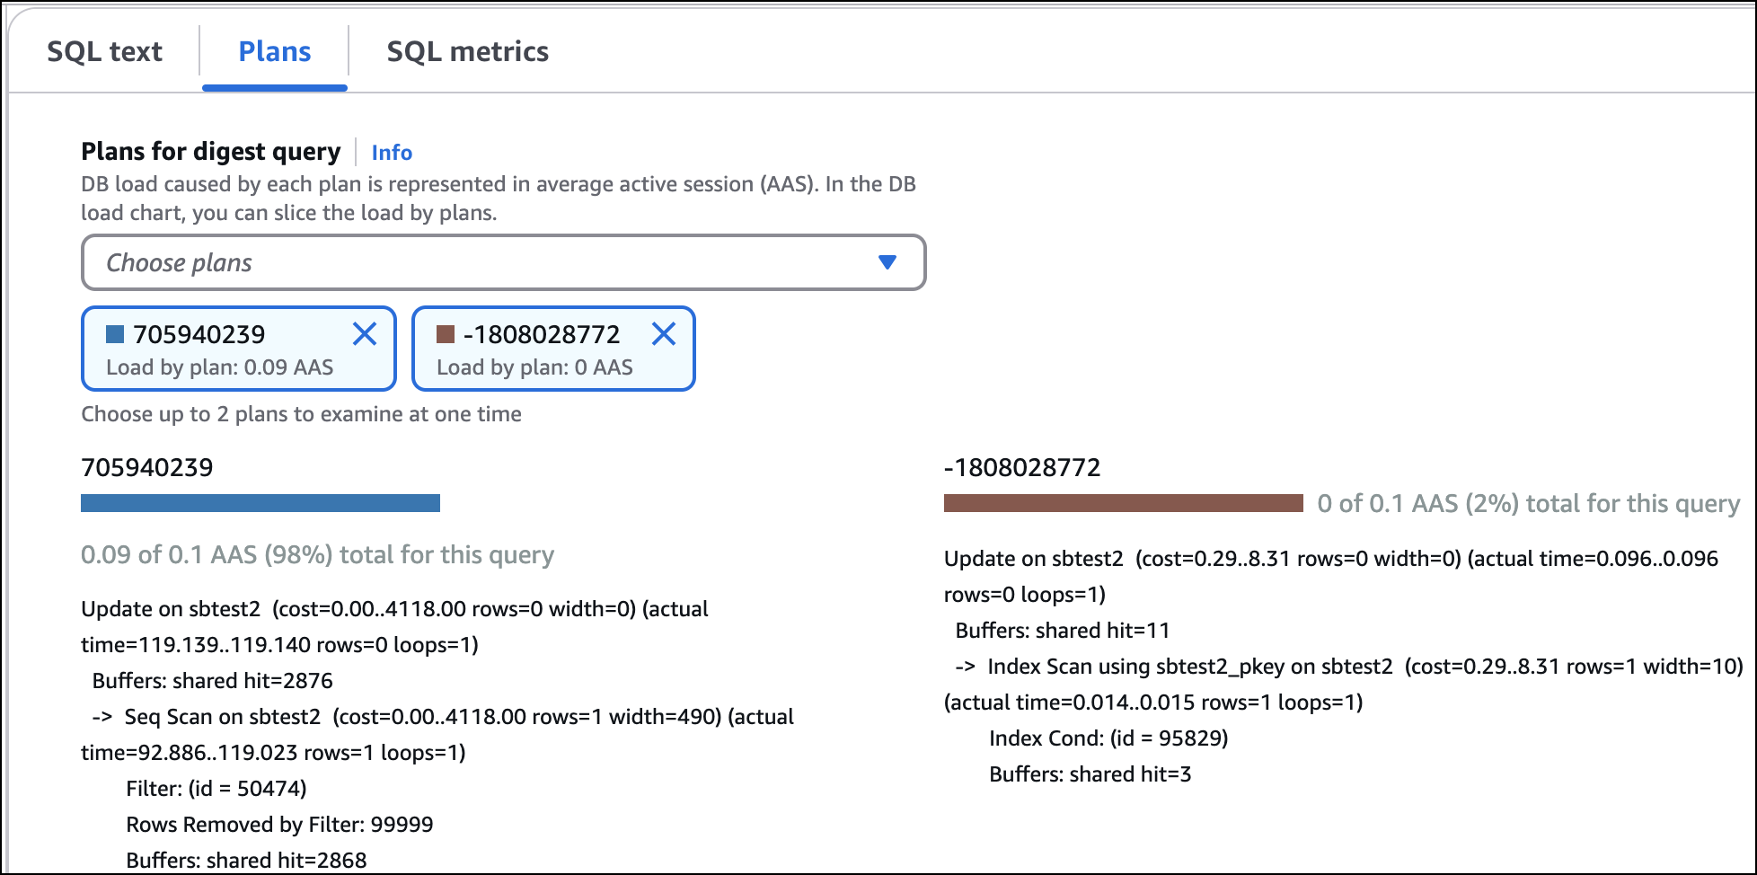Click the dropdown arrow in Choose plans
The image size is (1757, 875).
pyautogui.click(x=887, y=262)
